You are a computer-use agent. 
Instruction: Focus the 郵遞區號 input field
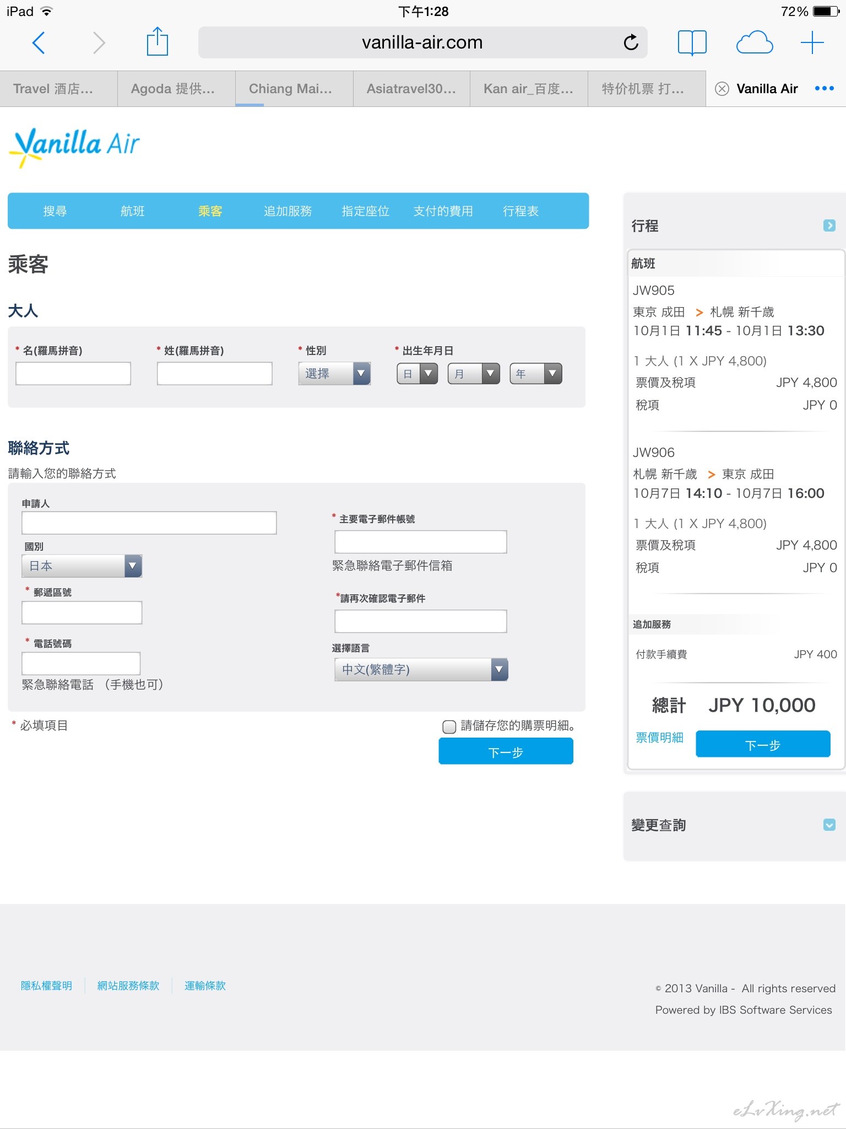pos(82,612)
